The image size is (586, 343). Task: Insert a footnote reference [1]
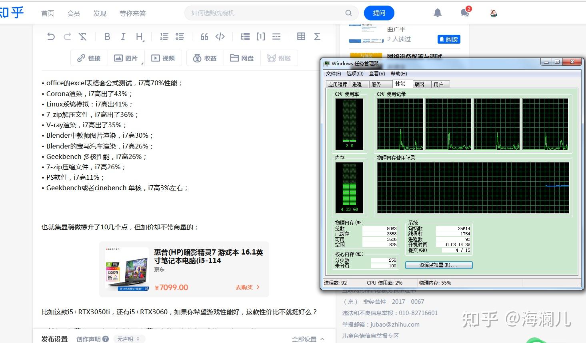(x=261, y=36)
